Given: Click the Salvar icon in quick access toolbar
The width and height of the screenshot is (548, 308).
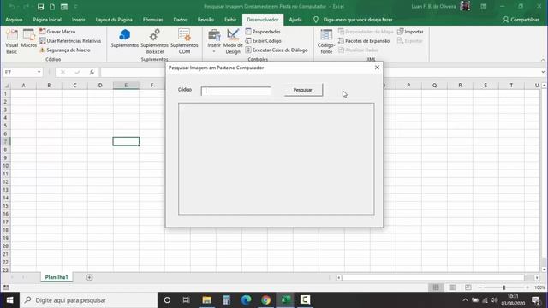Looking at the screenshot, I should [40, 7].
